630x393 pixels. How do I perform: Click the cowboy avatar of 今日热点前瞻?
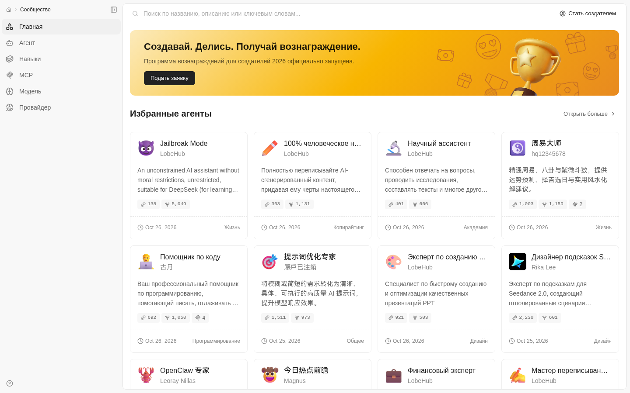point(270,375)
